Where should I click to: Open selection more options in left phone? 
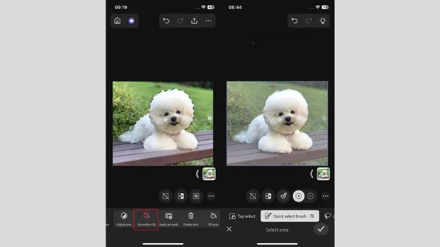211,196
